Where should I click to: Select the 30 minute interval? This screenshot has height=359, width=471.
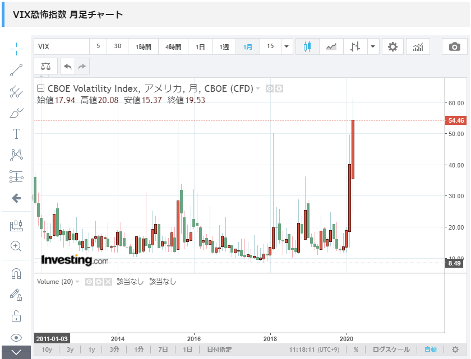117,46
